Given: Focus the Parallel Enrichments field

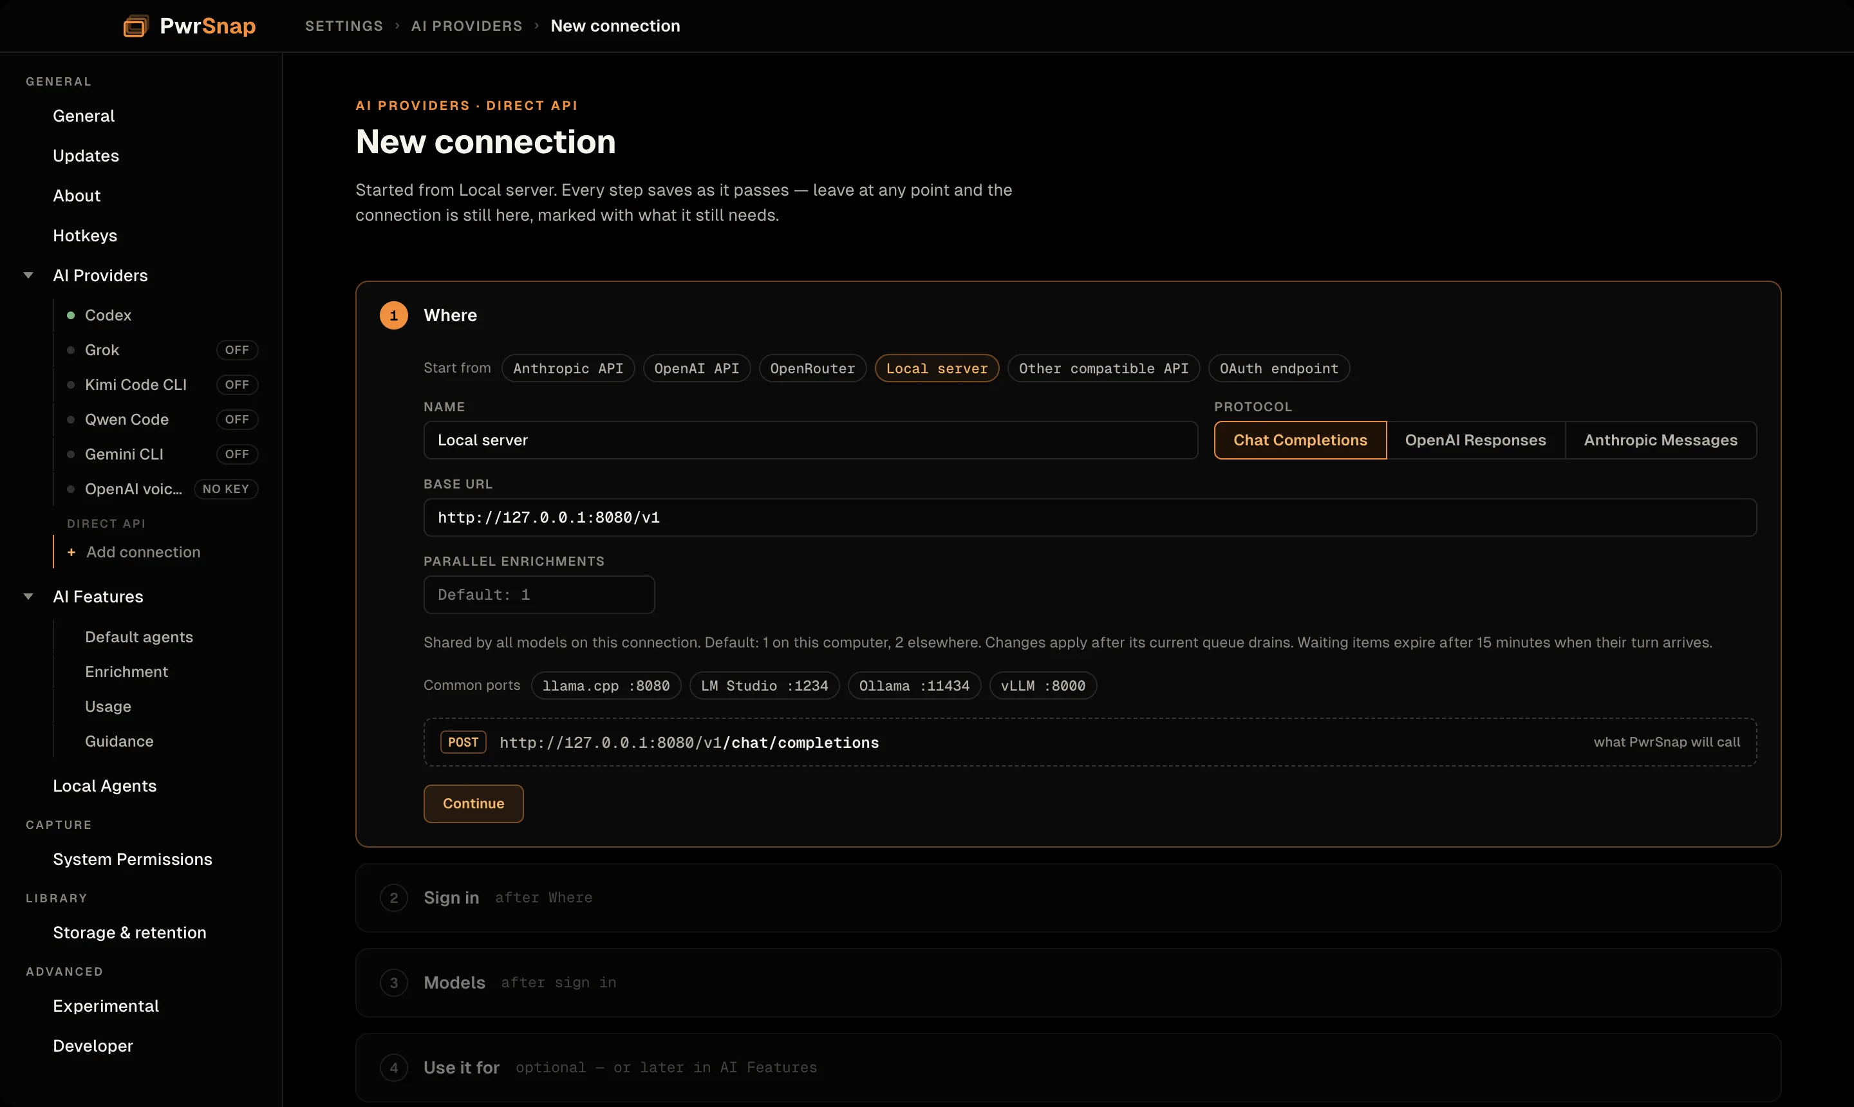Looking at the screenshot, I should [539, 595].
